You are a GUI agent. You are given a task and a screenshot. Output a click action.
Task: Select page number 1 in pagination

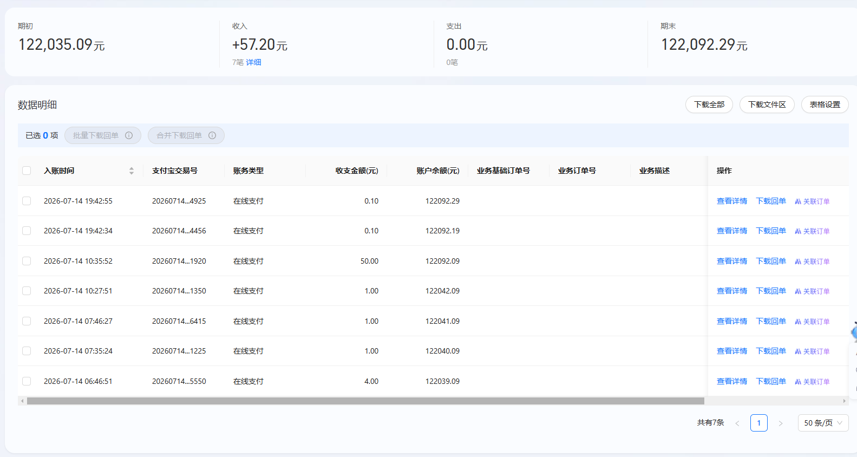click(759, 423)
